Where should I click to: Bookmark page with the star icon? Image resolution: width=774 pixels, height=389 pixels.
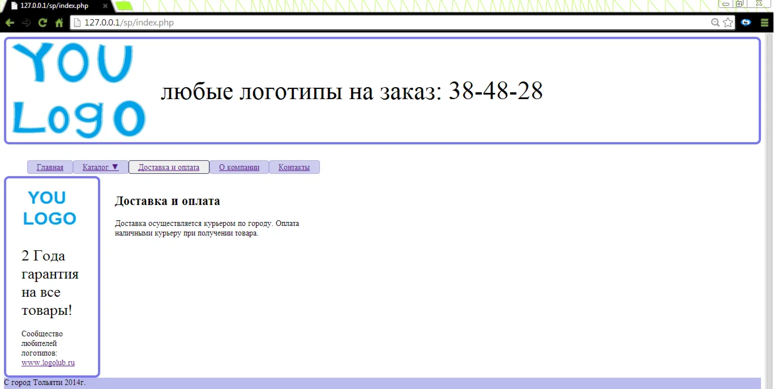click(728, 23)
